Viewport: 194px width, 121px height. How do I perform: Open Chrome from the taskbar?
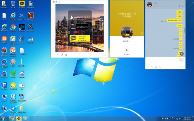(12, 119)
